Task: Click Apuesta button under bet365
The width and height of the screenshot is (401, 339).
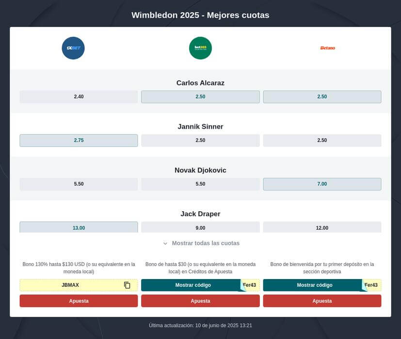Action: pos(200,301)
